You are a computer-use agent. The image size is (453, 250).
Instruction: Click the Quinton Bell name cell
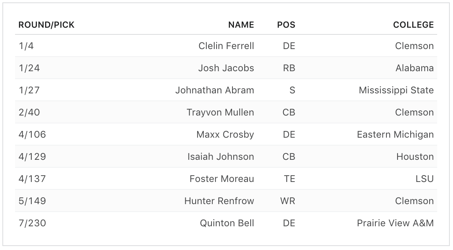pyautogui.click(x=227, y=223)
